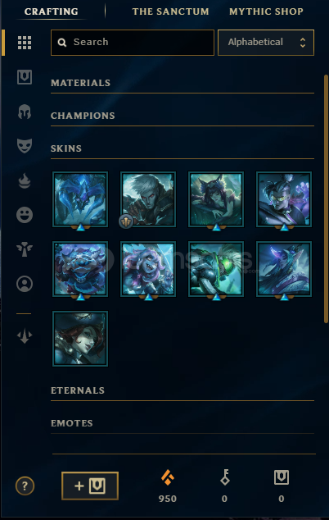Filter loot by skins mask icon
Viewport: 329px width, 520px height.
tap(25, 146)
